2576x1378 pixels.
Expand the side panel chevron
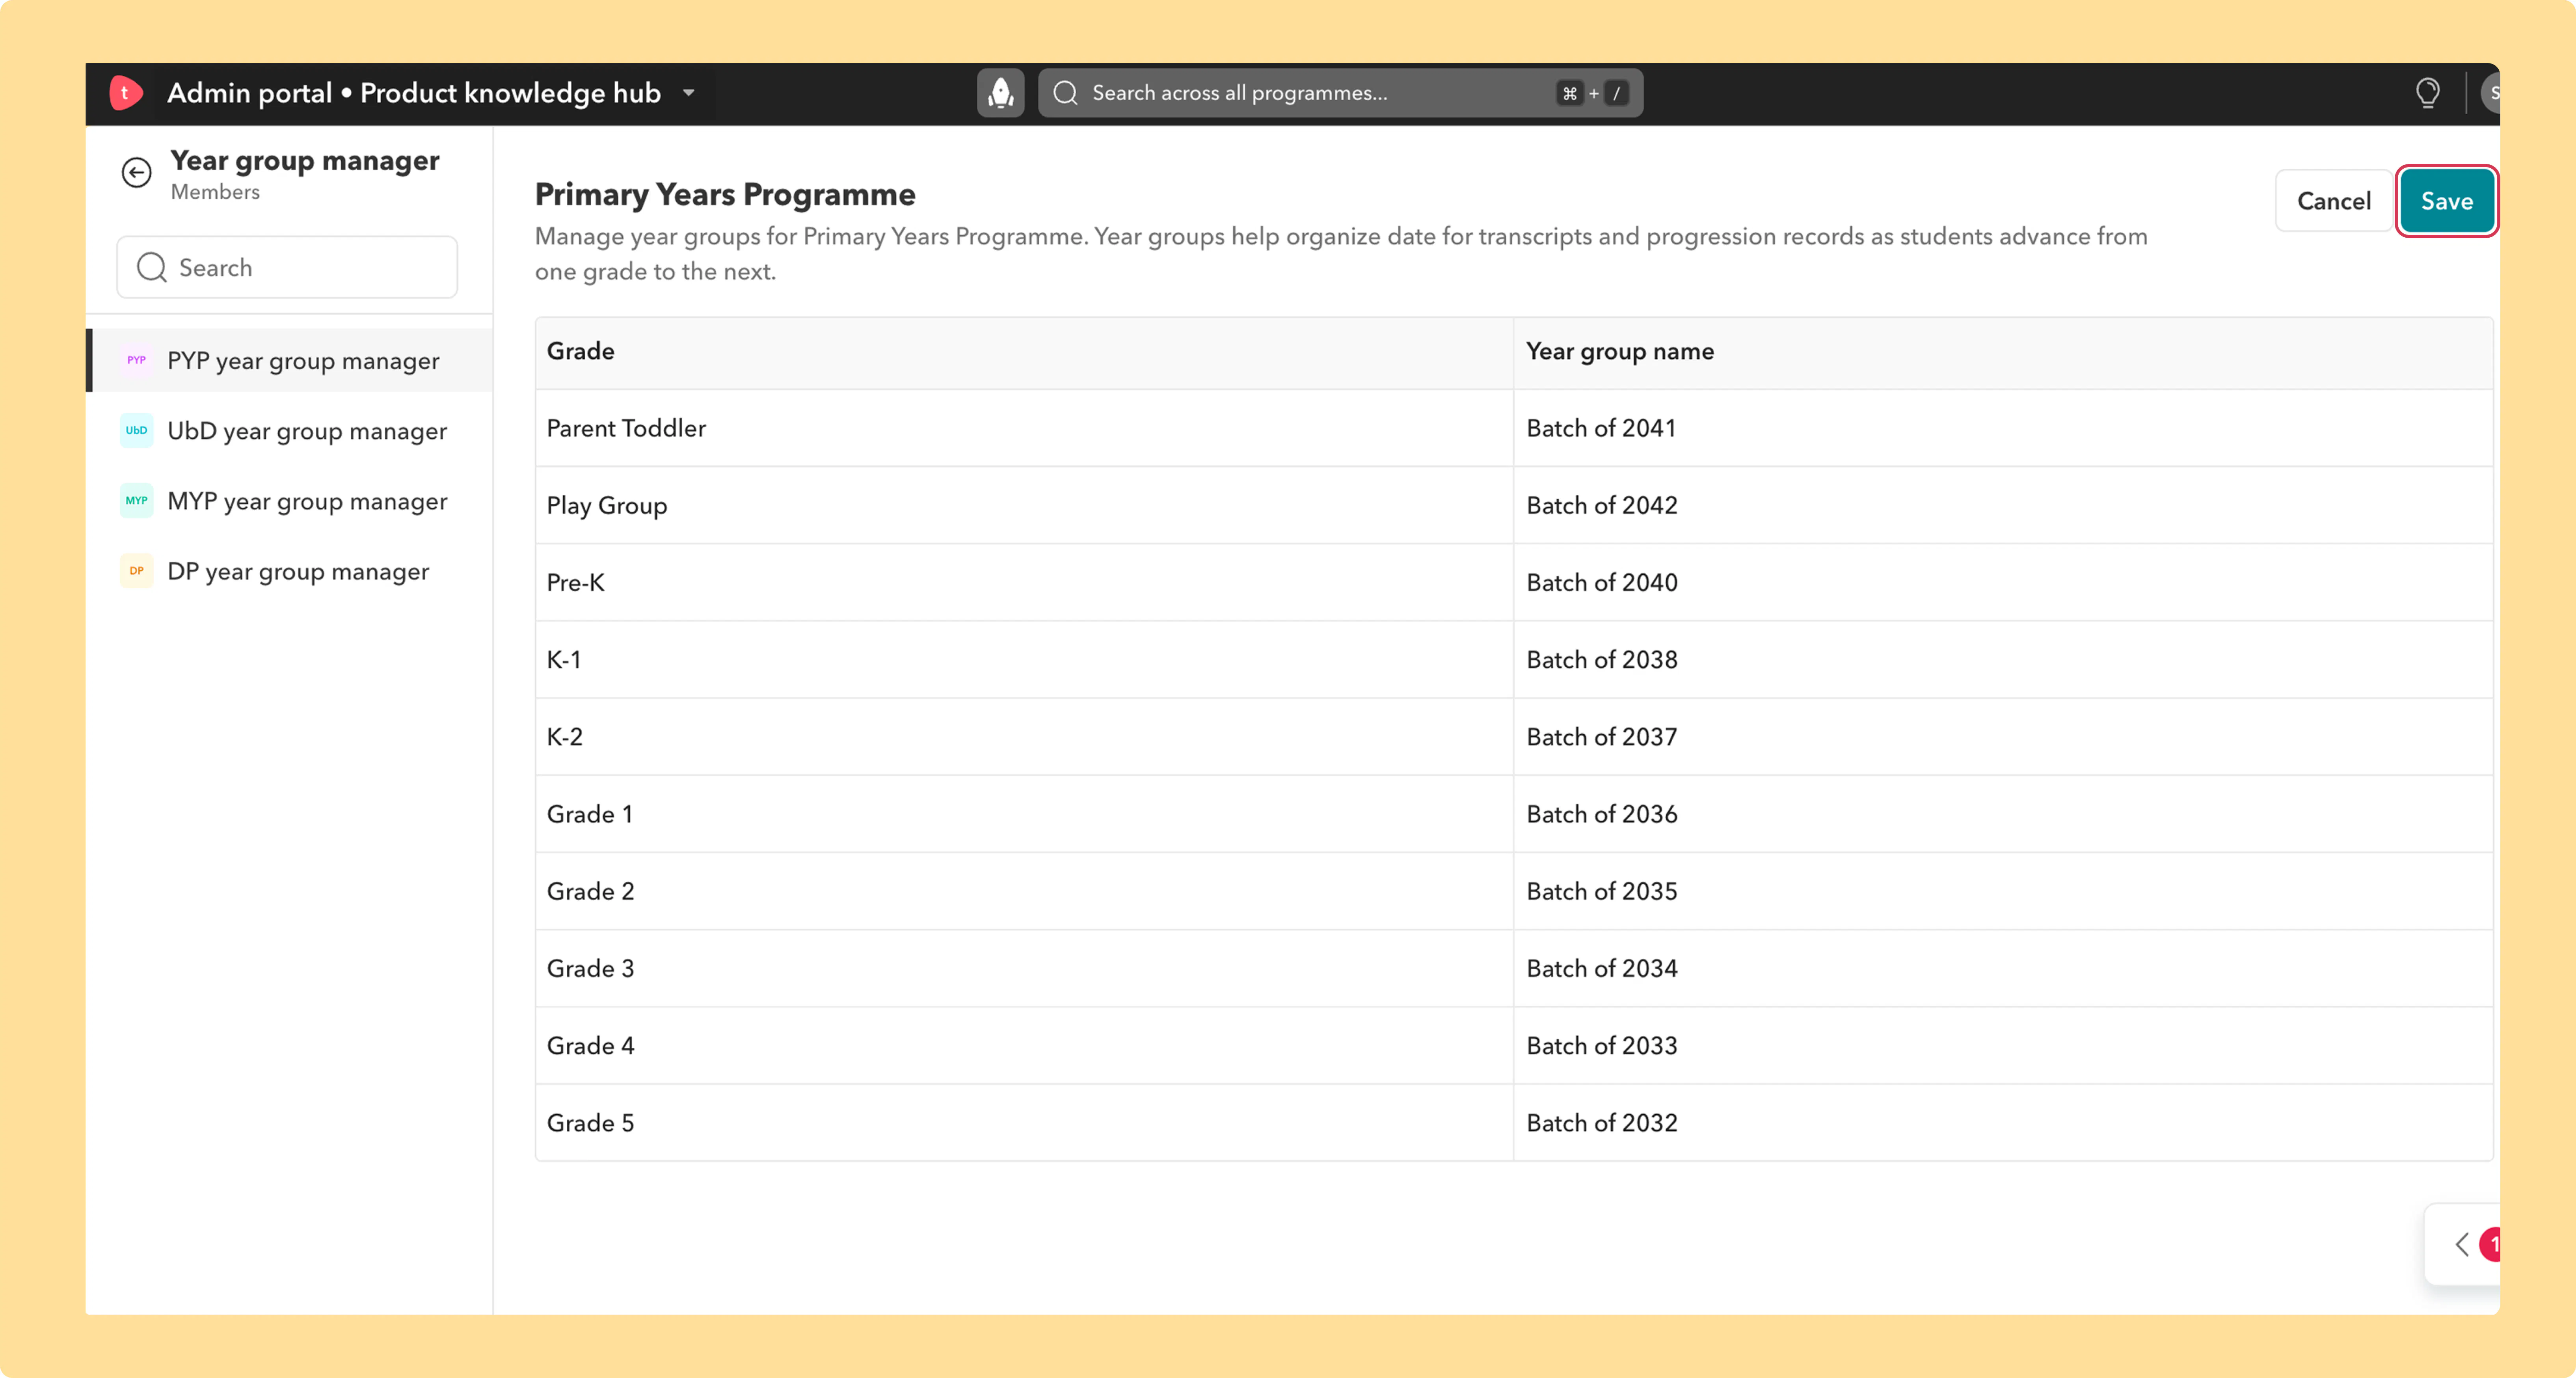coord(2462,1245)
